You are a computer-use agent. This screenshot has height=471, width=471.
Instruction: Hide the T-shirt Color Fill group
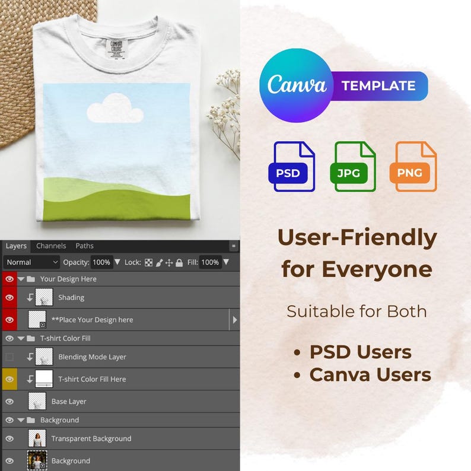(9, 338)
